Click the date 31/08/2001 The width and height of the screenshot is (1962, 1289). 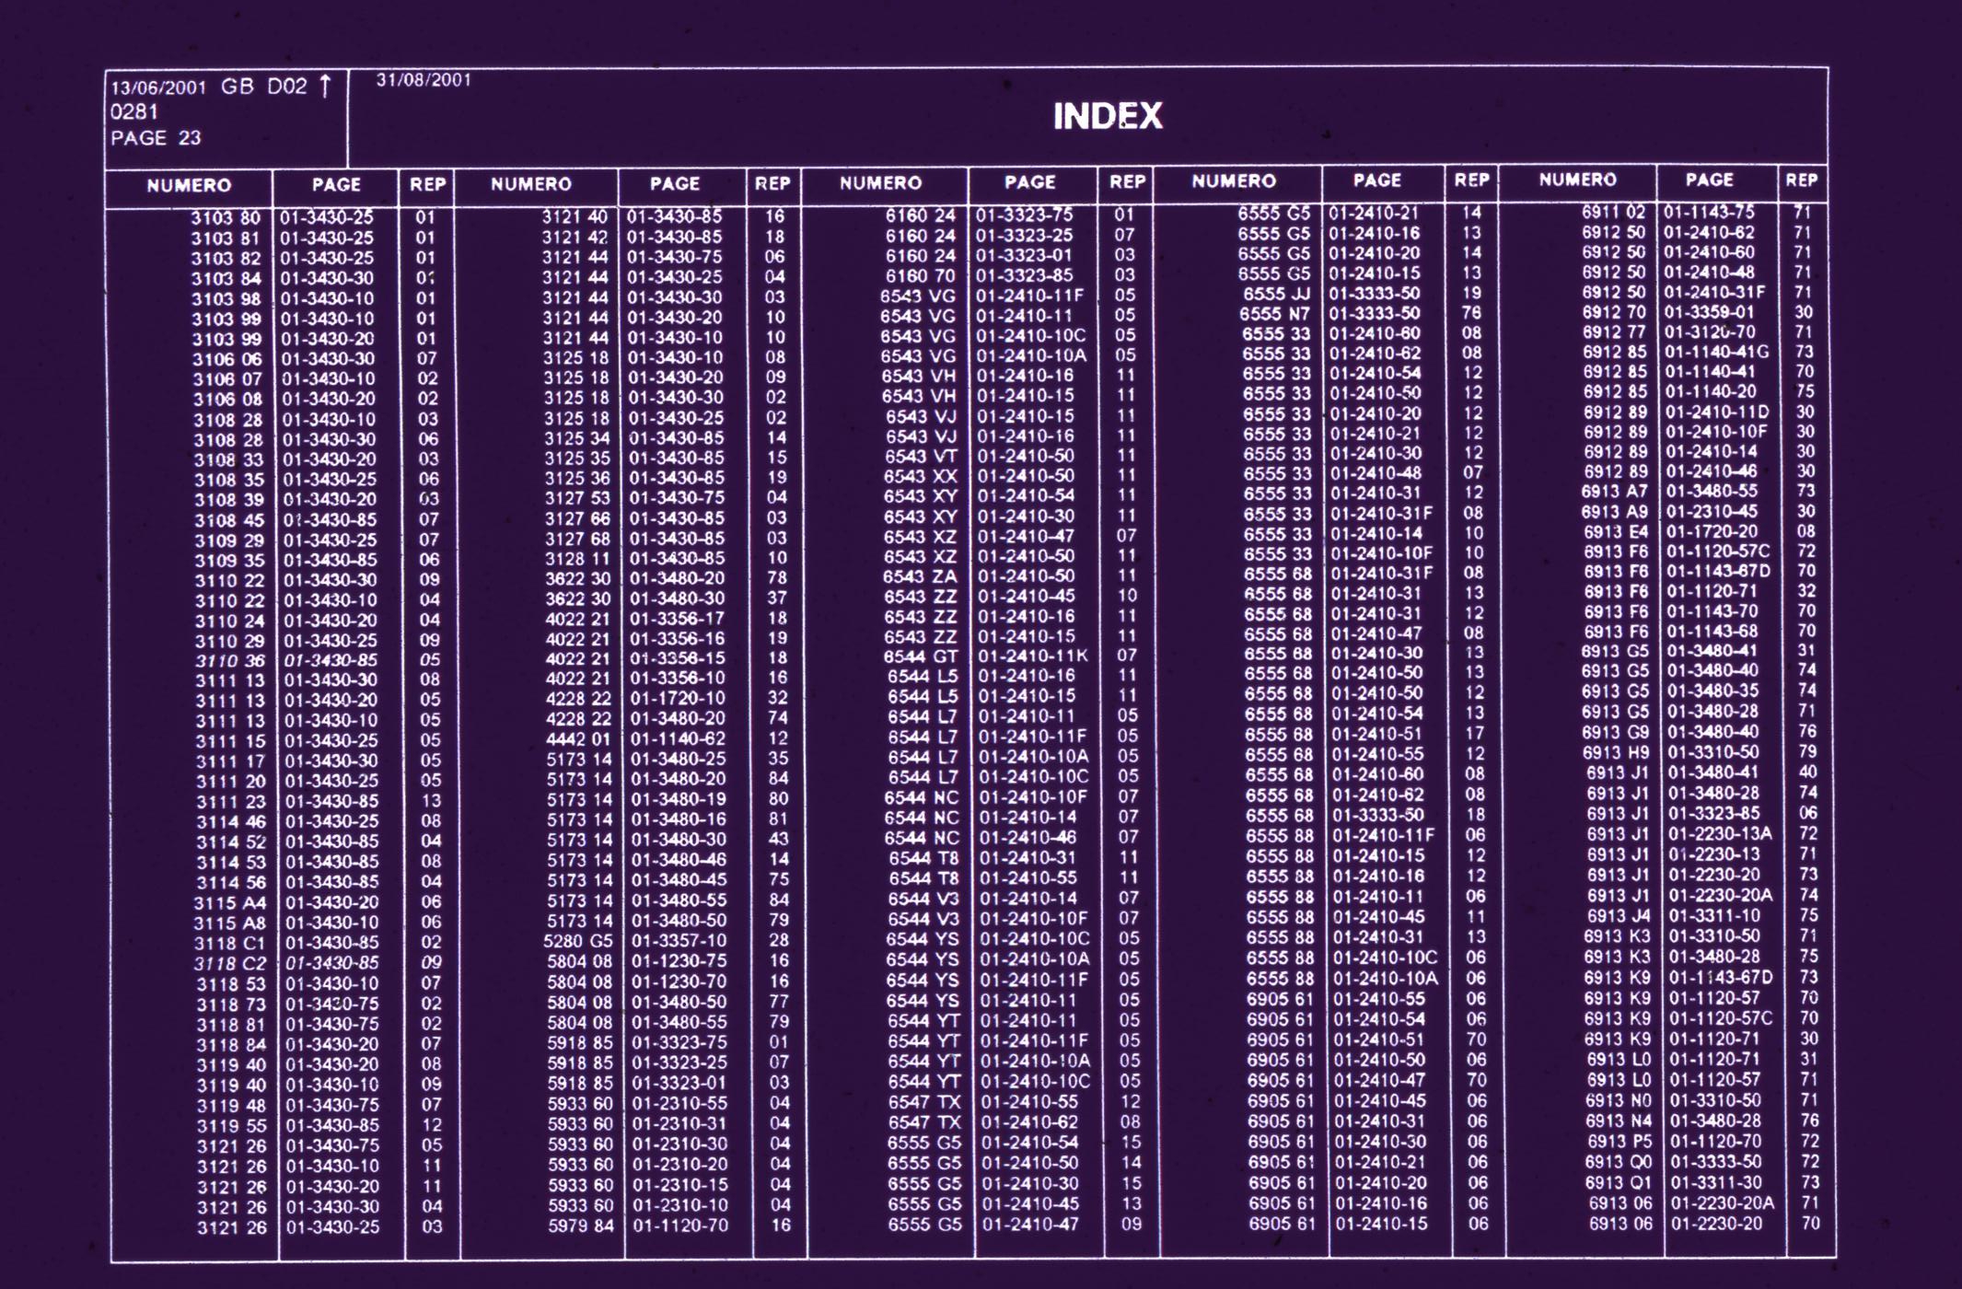click(424, 80)
